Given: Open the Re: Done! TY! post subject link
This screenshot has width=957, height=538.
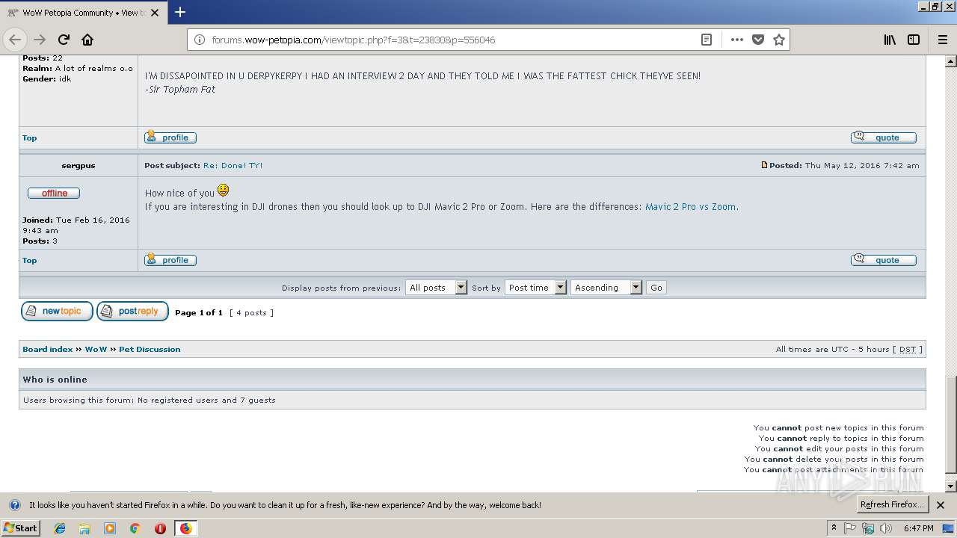Looking at the screenshot, I should coord(233,165).
